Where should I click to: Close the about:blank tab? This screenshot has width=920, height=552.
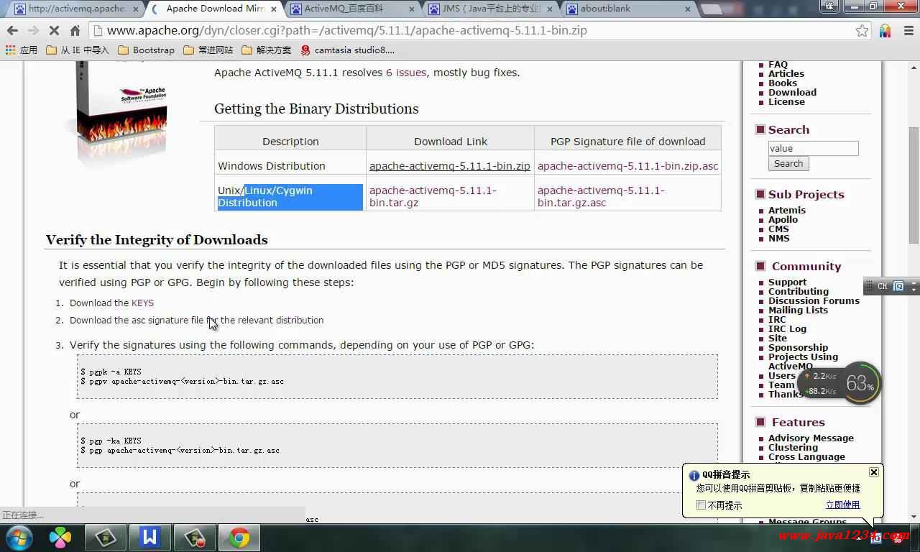pos(686,9)
